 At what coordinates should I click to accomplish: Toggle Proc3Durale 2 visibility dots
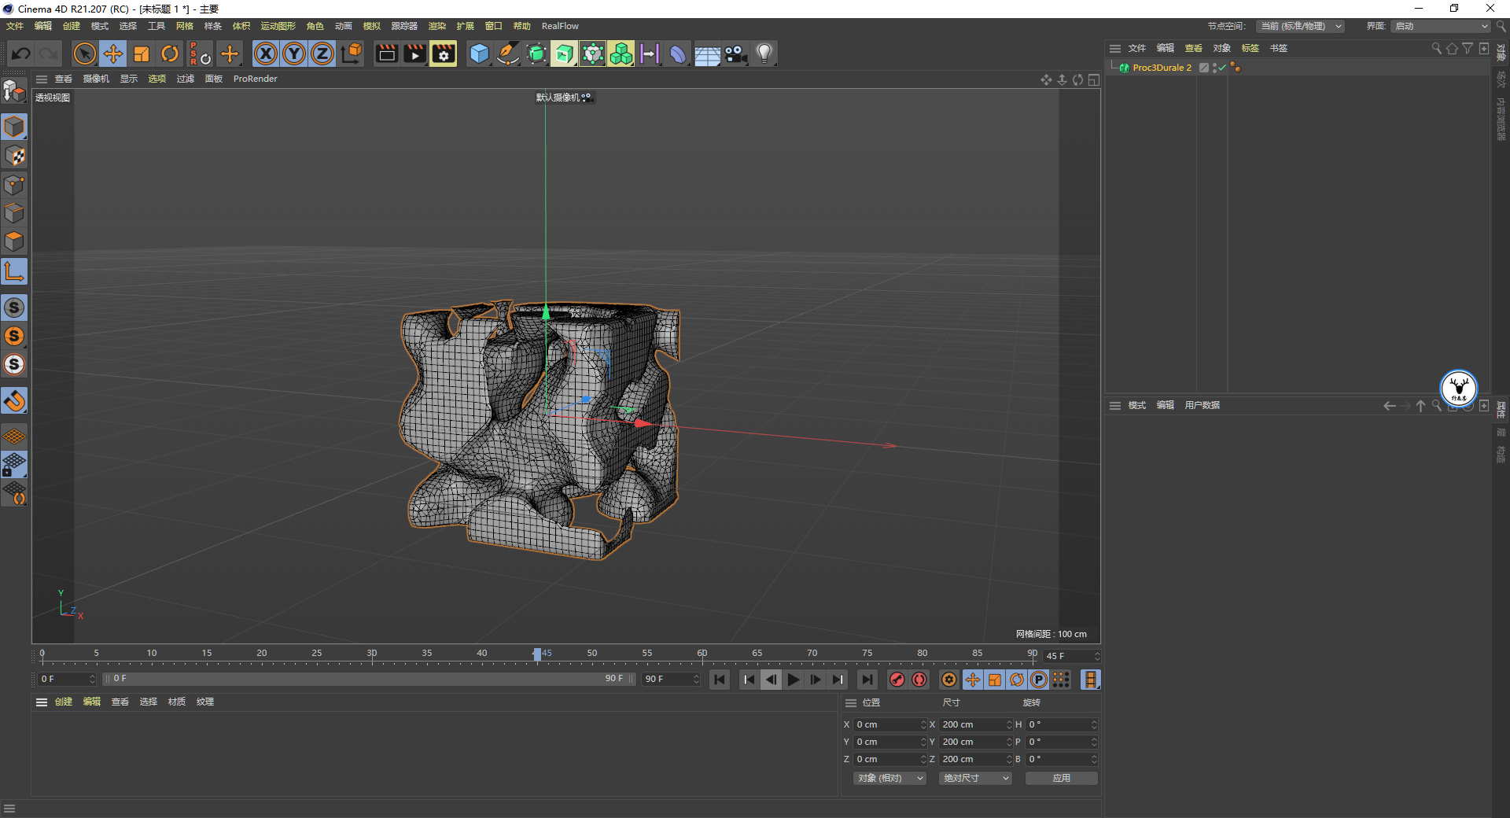(1214, 68)
